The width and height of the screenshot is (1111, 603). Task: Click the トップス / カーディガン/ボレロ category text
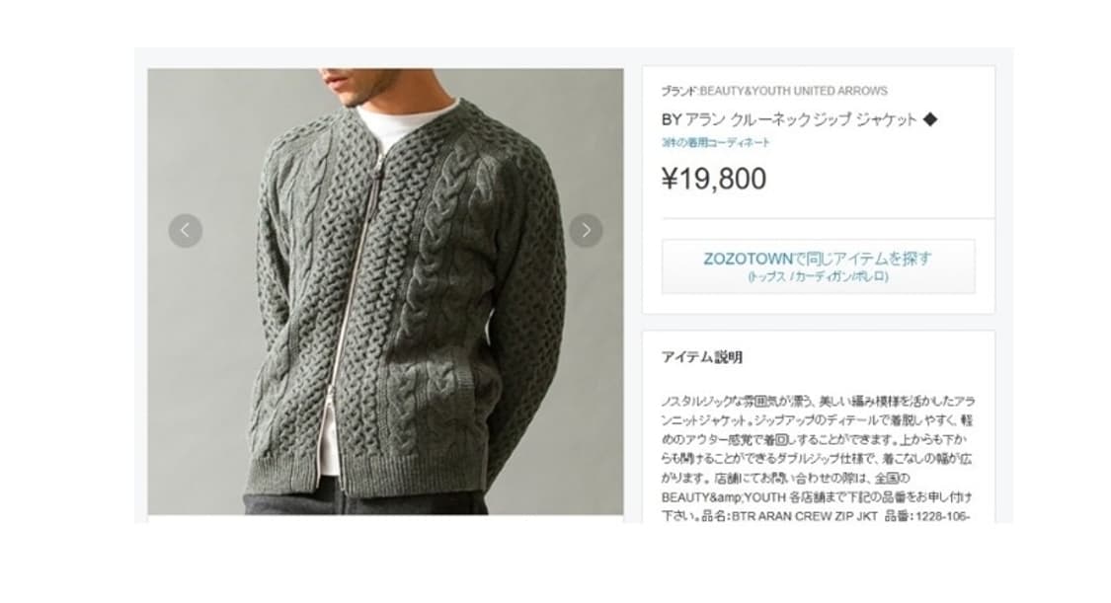[x=819, y=276]
